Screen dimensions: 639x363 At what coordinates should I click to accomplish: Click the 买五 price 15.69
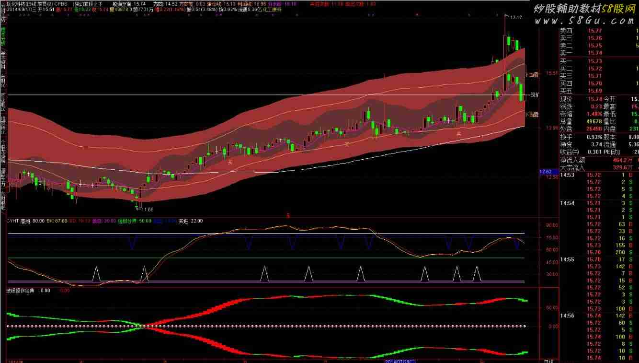[x=594, y=91]
